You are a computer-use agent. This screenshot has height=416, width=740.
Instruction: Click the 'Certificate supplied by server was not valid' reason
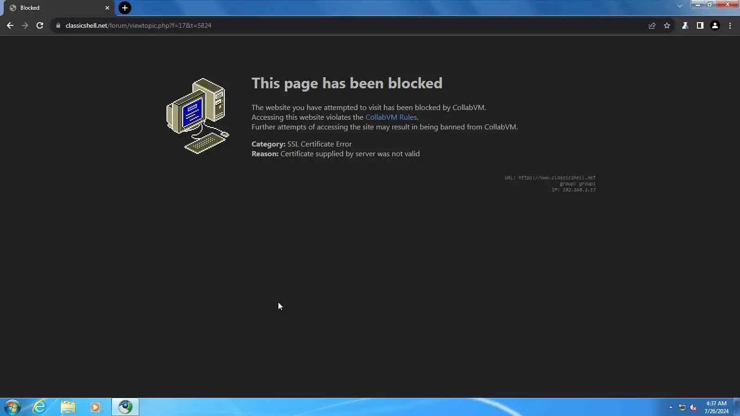(x=350, y=154)
